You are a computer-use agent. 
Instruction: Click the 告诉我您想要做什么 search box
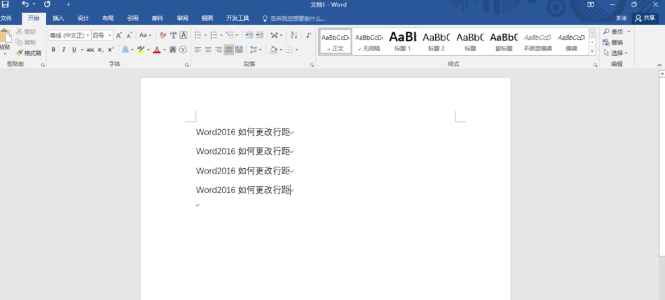294,19
